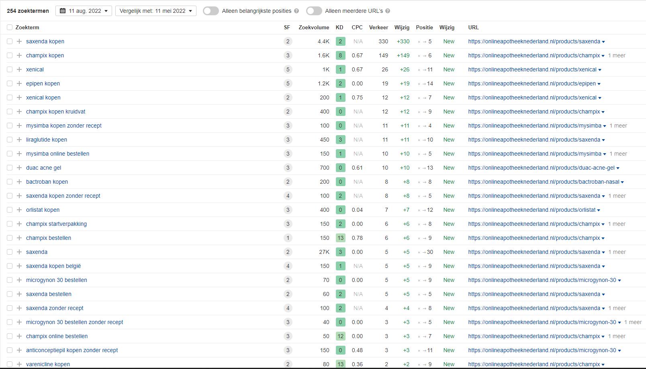The height and width of the screenshot is (369, 646).
Task: Click help icon beside Alleen belangrijkste posities
Action: 296,11
